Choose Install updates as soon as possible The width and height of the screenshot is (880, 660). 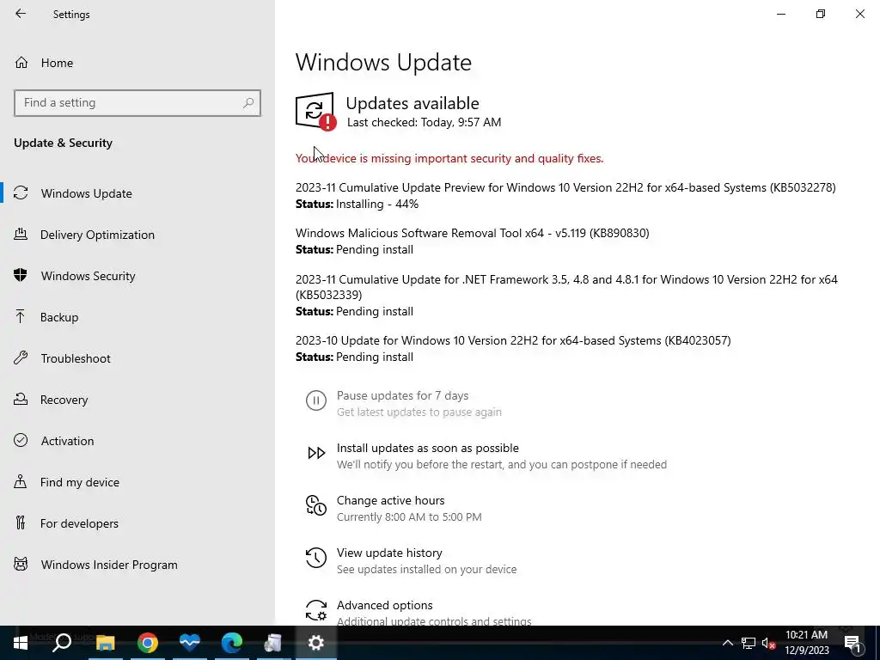[x=428, y=449]
